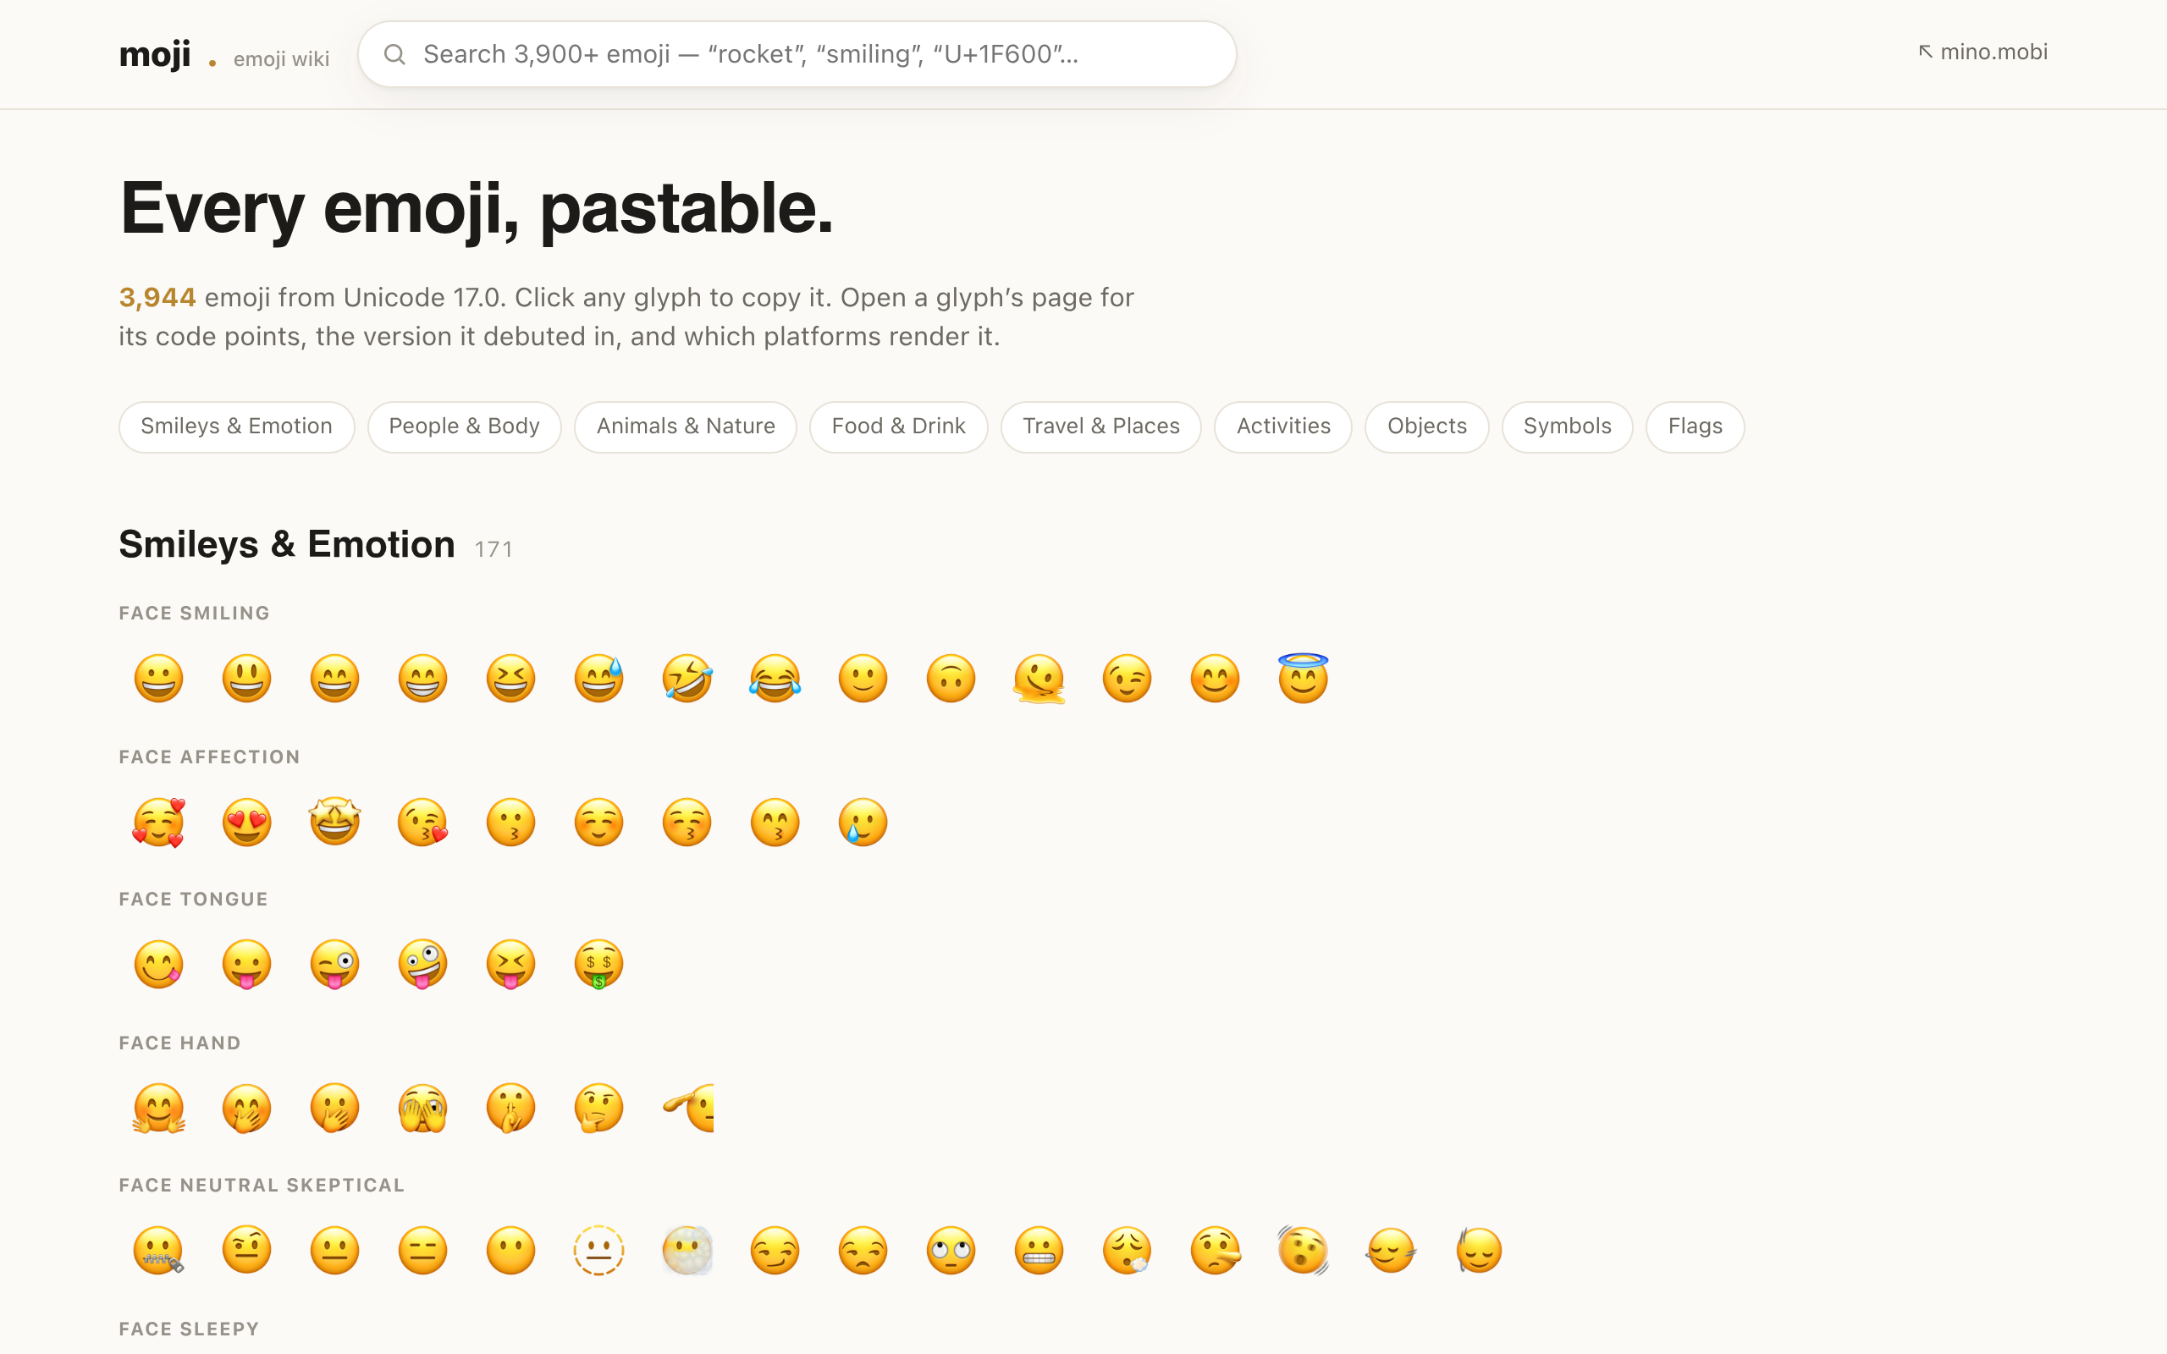This screenshot has height=1354, width=2167.
Task: Click the dotted line face emoji
Action: click(x=599, y=1250)
